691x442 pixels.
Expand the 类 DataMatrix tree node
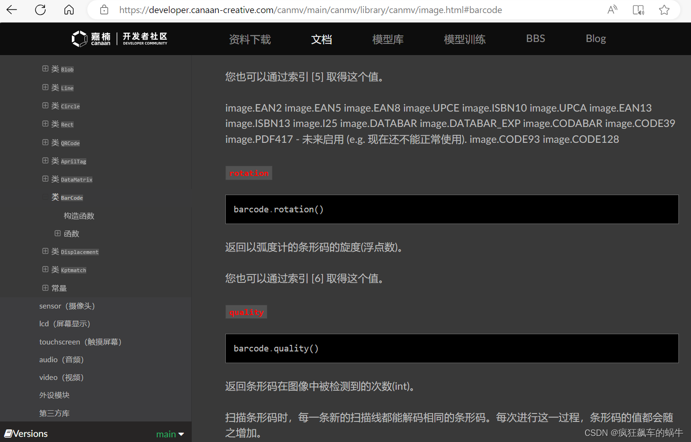tap(45, 179)
